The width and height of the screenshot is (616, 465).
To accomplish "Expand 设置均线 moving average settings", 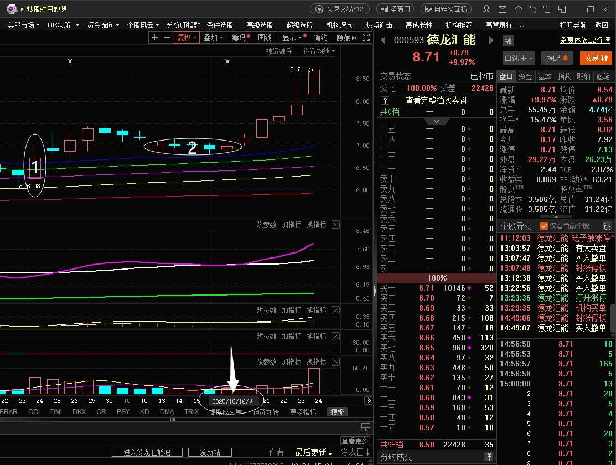I will click(319, 51).
